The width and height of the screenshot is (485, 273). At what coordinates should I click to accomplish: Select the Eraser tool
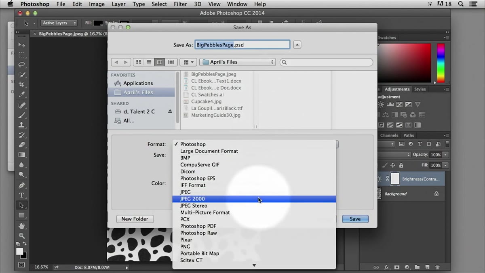click(x=22, y=145)
